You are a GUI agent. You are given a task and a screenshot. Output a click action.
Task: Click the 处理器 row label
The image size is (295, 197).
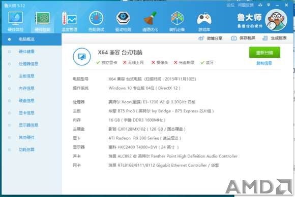pos(79,102)
